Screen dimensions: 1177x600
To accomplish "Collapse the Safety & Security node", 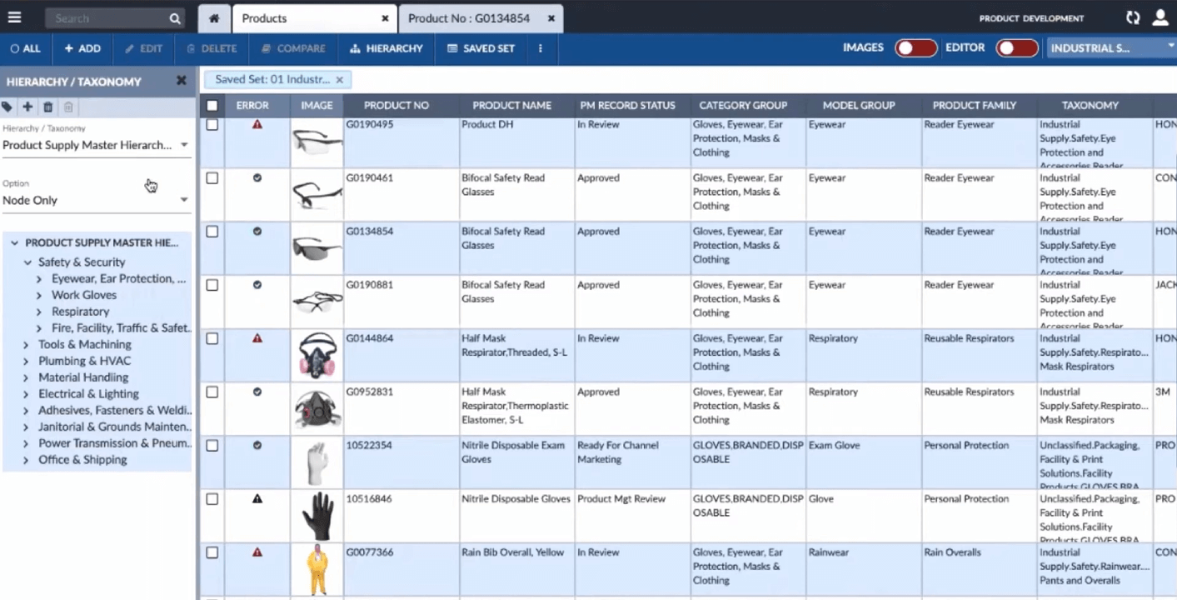I will click(27, 262).
